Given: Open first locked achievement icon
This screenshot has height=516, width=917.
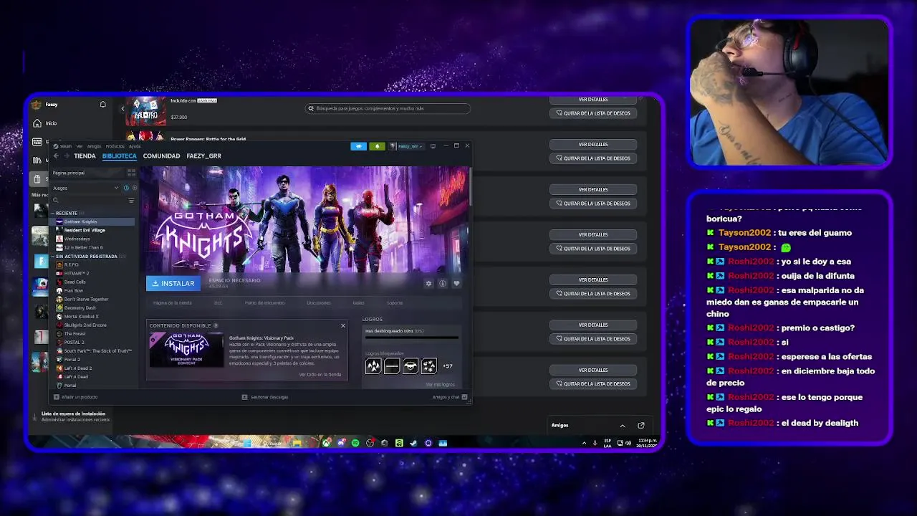Looking at the screenshot, I should pos(373,366).
